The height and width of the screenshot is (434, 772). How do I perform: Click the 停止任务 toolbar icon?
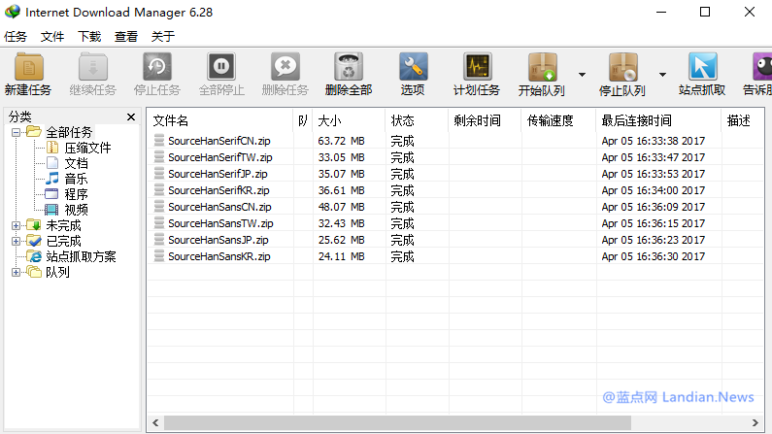point(157,67)
